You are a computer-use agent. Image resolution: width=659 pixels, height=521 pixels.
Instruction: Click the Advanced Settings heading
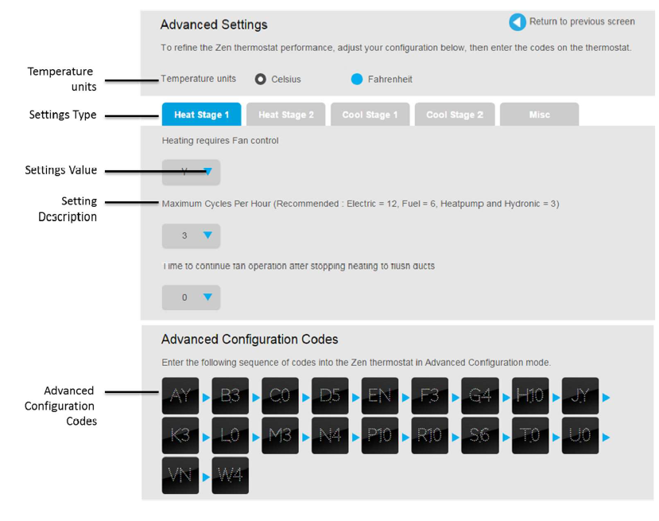pyautogui.click(x=214, y=25)
